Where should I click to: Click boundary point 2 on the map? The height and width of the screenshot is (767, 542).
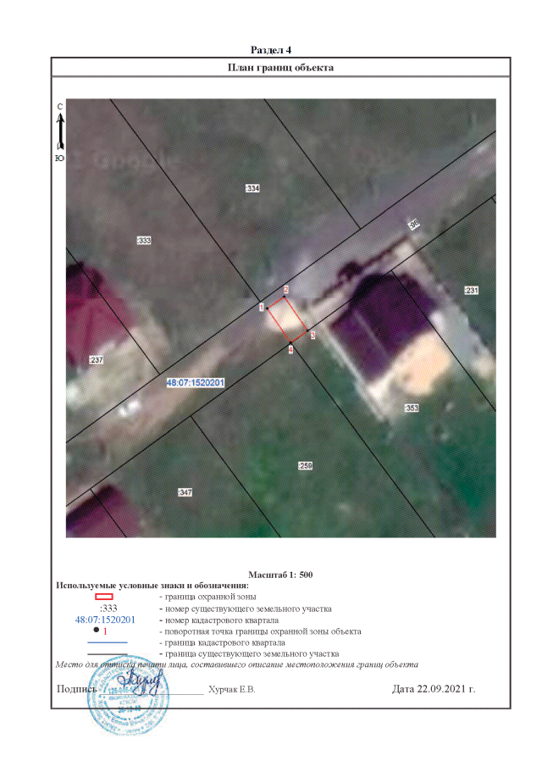coord(286,291)
